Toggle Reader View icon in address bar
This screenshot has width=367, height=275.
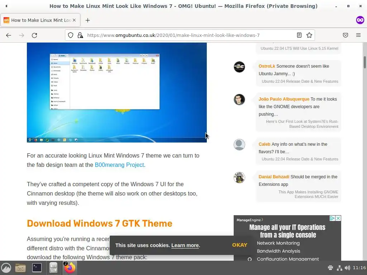click(x=299, y=35)
